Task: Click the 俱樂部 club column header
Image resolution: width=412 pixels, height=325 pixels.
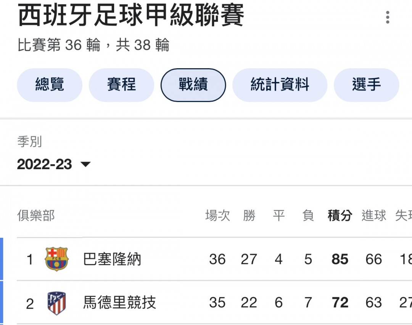Action: 36,216
